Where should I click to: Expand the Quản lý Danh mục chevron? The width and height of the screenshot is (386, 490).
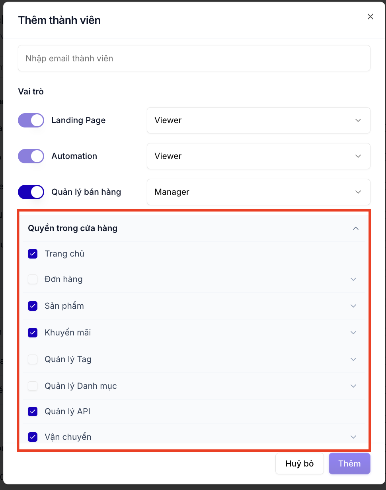click(353, 386)
